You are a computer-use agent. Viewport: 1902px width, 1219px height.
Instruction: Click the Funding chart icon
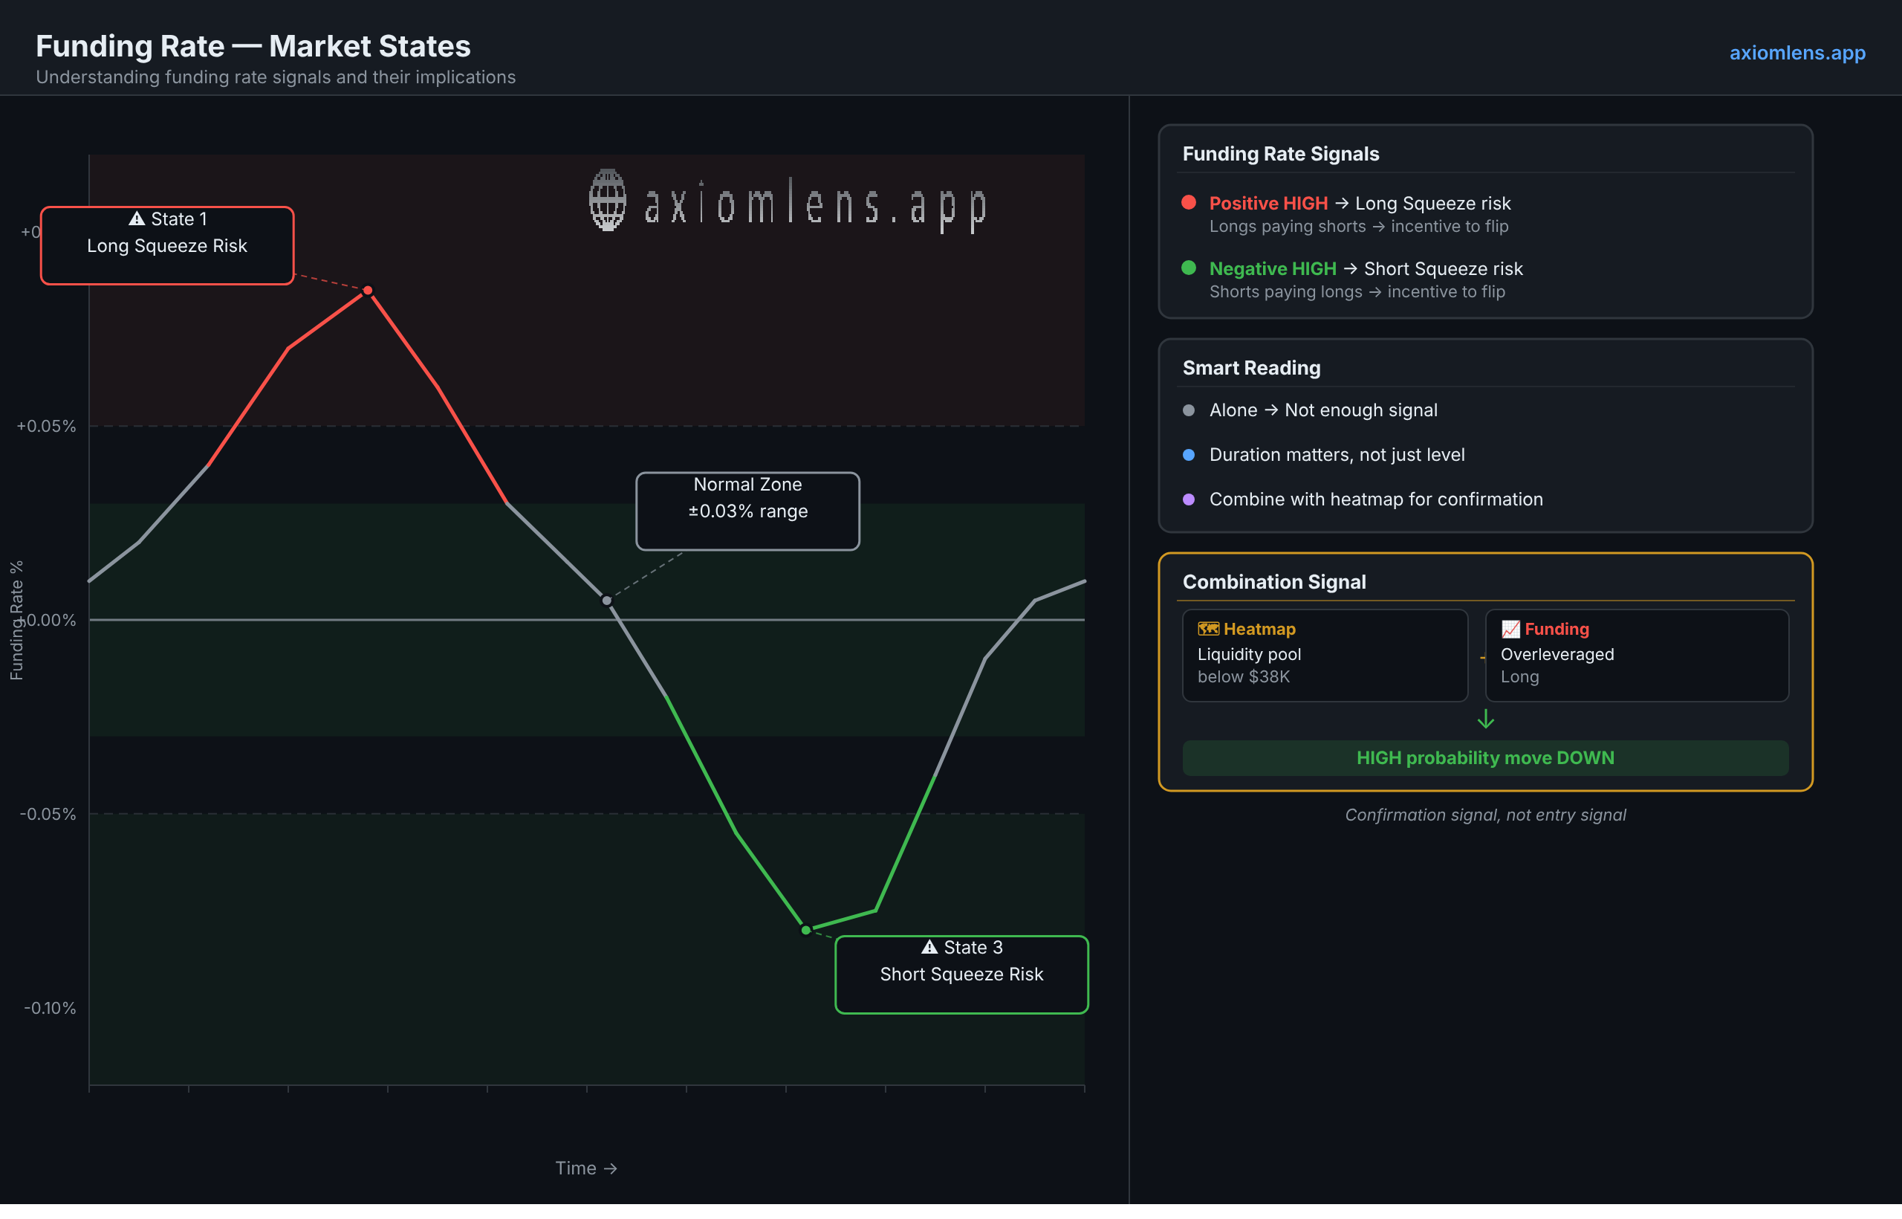[x=1510, y=630]
